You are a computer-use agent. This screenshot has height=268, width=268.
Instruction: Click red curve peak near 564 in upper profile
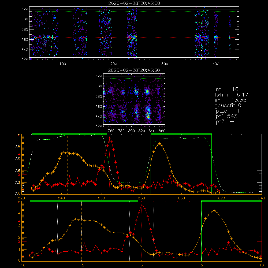[x=110, y=137]
